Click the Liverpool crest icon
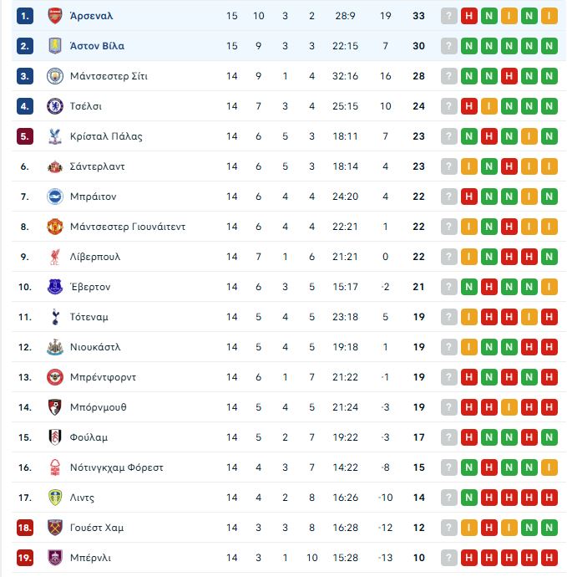The width and height of the screenshot is (567, 577). click(55, 257)
